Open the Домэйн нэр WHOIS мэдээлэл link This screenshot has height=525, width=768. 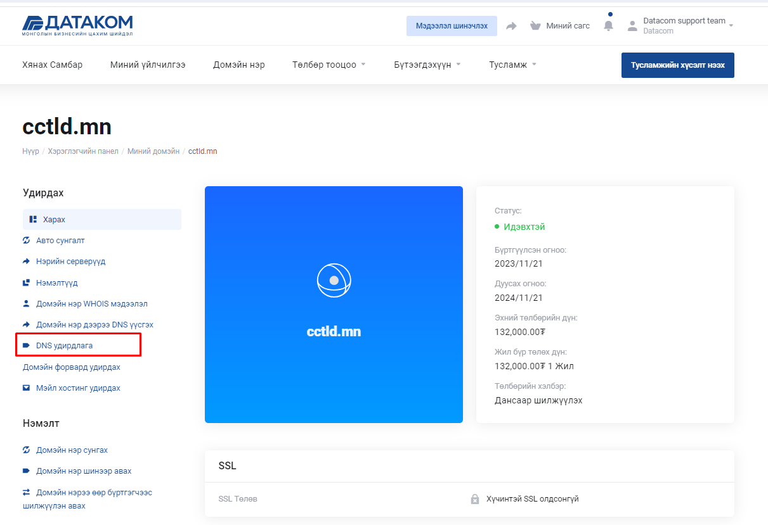[92, 304]
